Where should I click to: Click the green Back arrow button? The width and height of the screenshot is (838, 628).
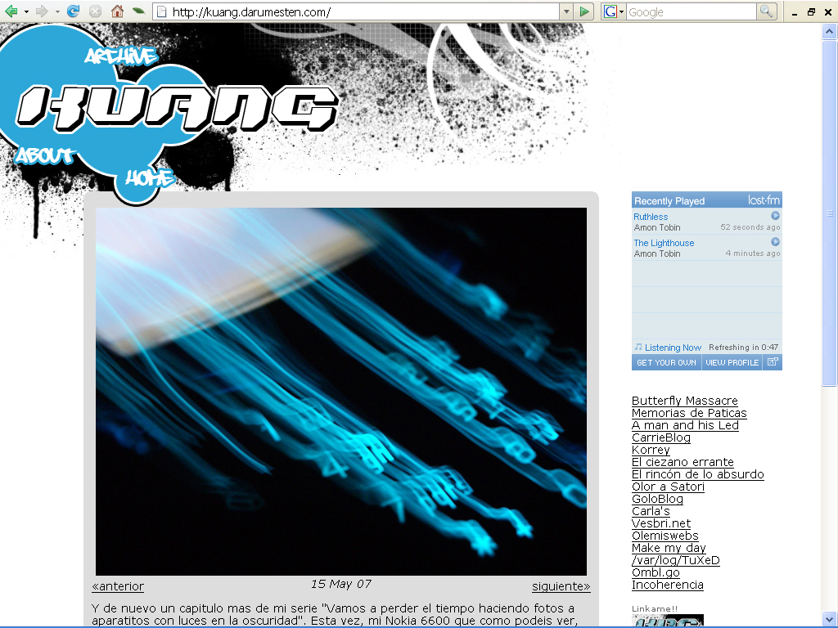pyautogui.click(x=11, y=11)
